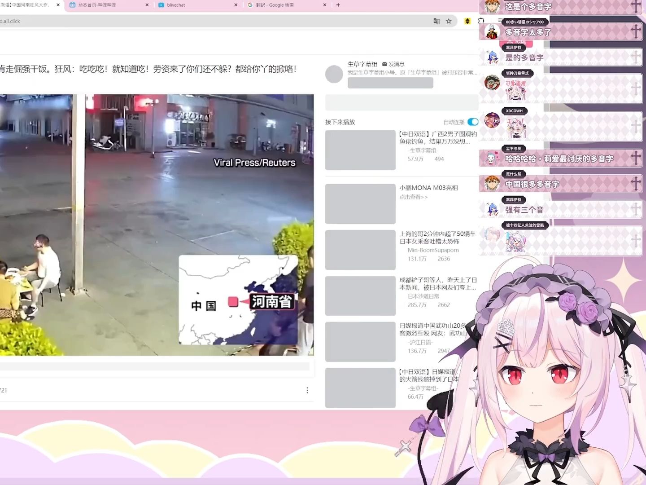The image size is (646, 485).
Task: Close the Google 検索 tab
Action: (x=325, y=5)
